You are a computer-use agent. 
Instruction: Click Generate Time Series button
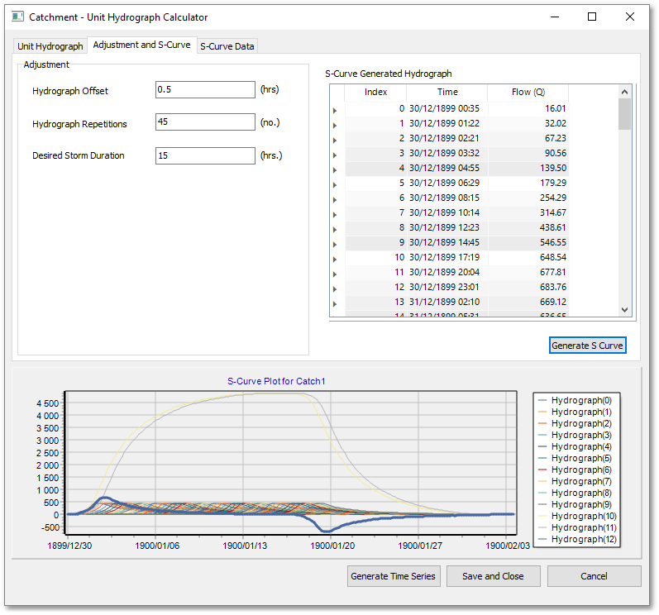tap(394, 576)
